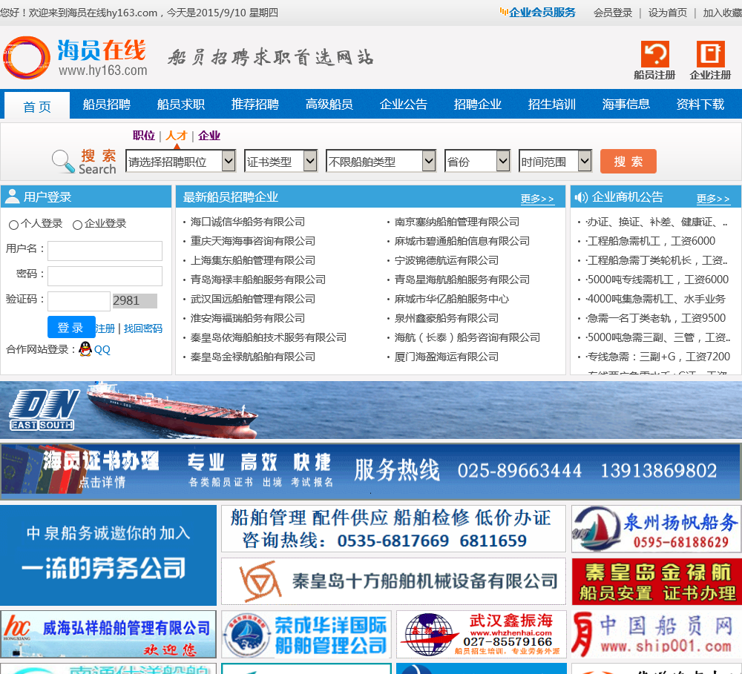Click the 企业注册 orange icon
The width and height of the screenshot is (742, 674).
(x=710, y=54)
